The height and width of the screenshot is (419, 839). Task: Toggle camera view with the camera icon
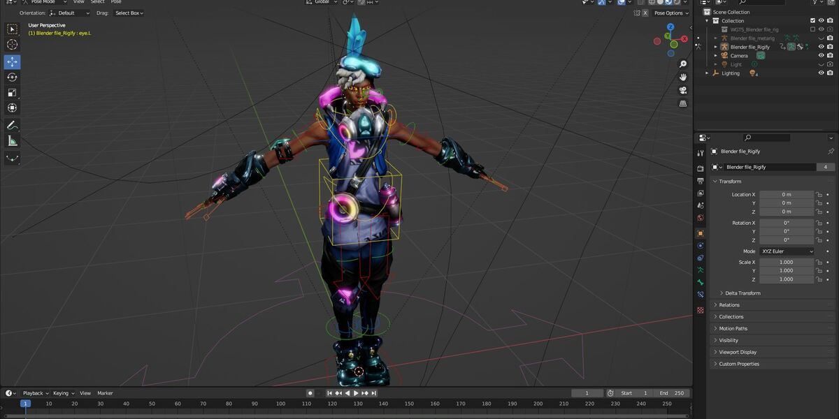[x=682, y=90]
